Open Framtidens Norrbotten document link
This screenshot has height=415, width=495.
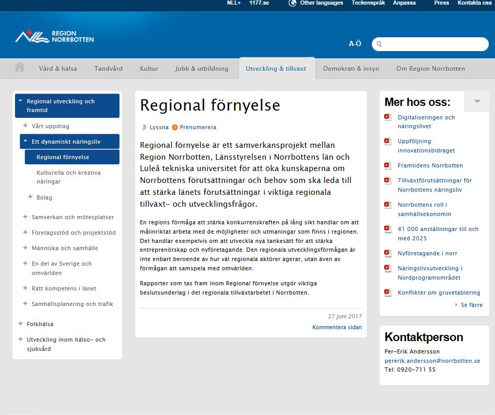pyautogui.click(x=430, y=165)
